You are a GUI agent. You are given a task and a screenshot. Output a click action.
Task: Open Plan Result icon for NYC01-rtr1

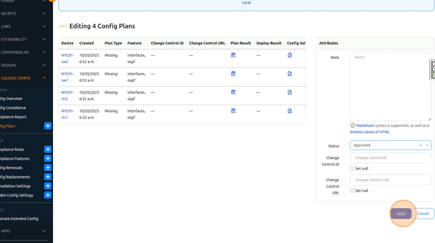point(233,111)
